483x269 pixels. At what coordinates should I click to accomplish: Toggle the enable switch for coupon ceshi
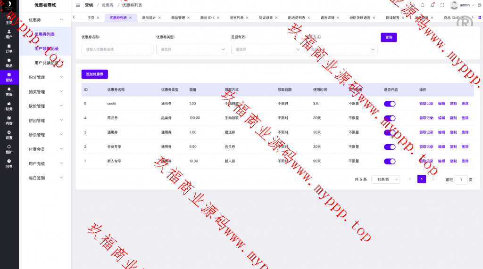pyautogui.click(x=390, y=104)
